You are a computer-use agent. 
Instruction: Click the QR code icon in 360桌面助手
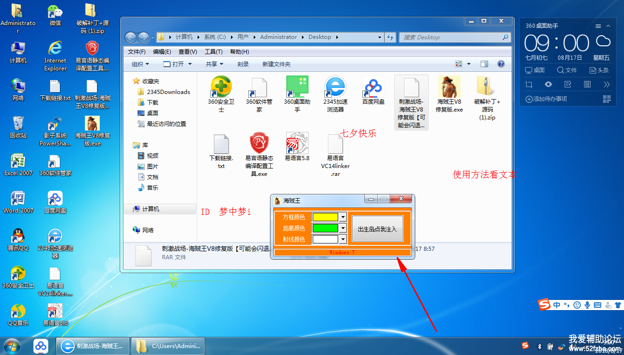(607, 99)
